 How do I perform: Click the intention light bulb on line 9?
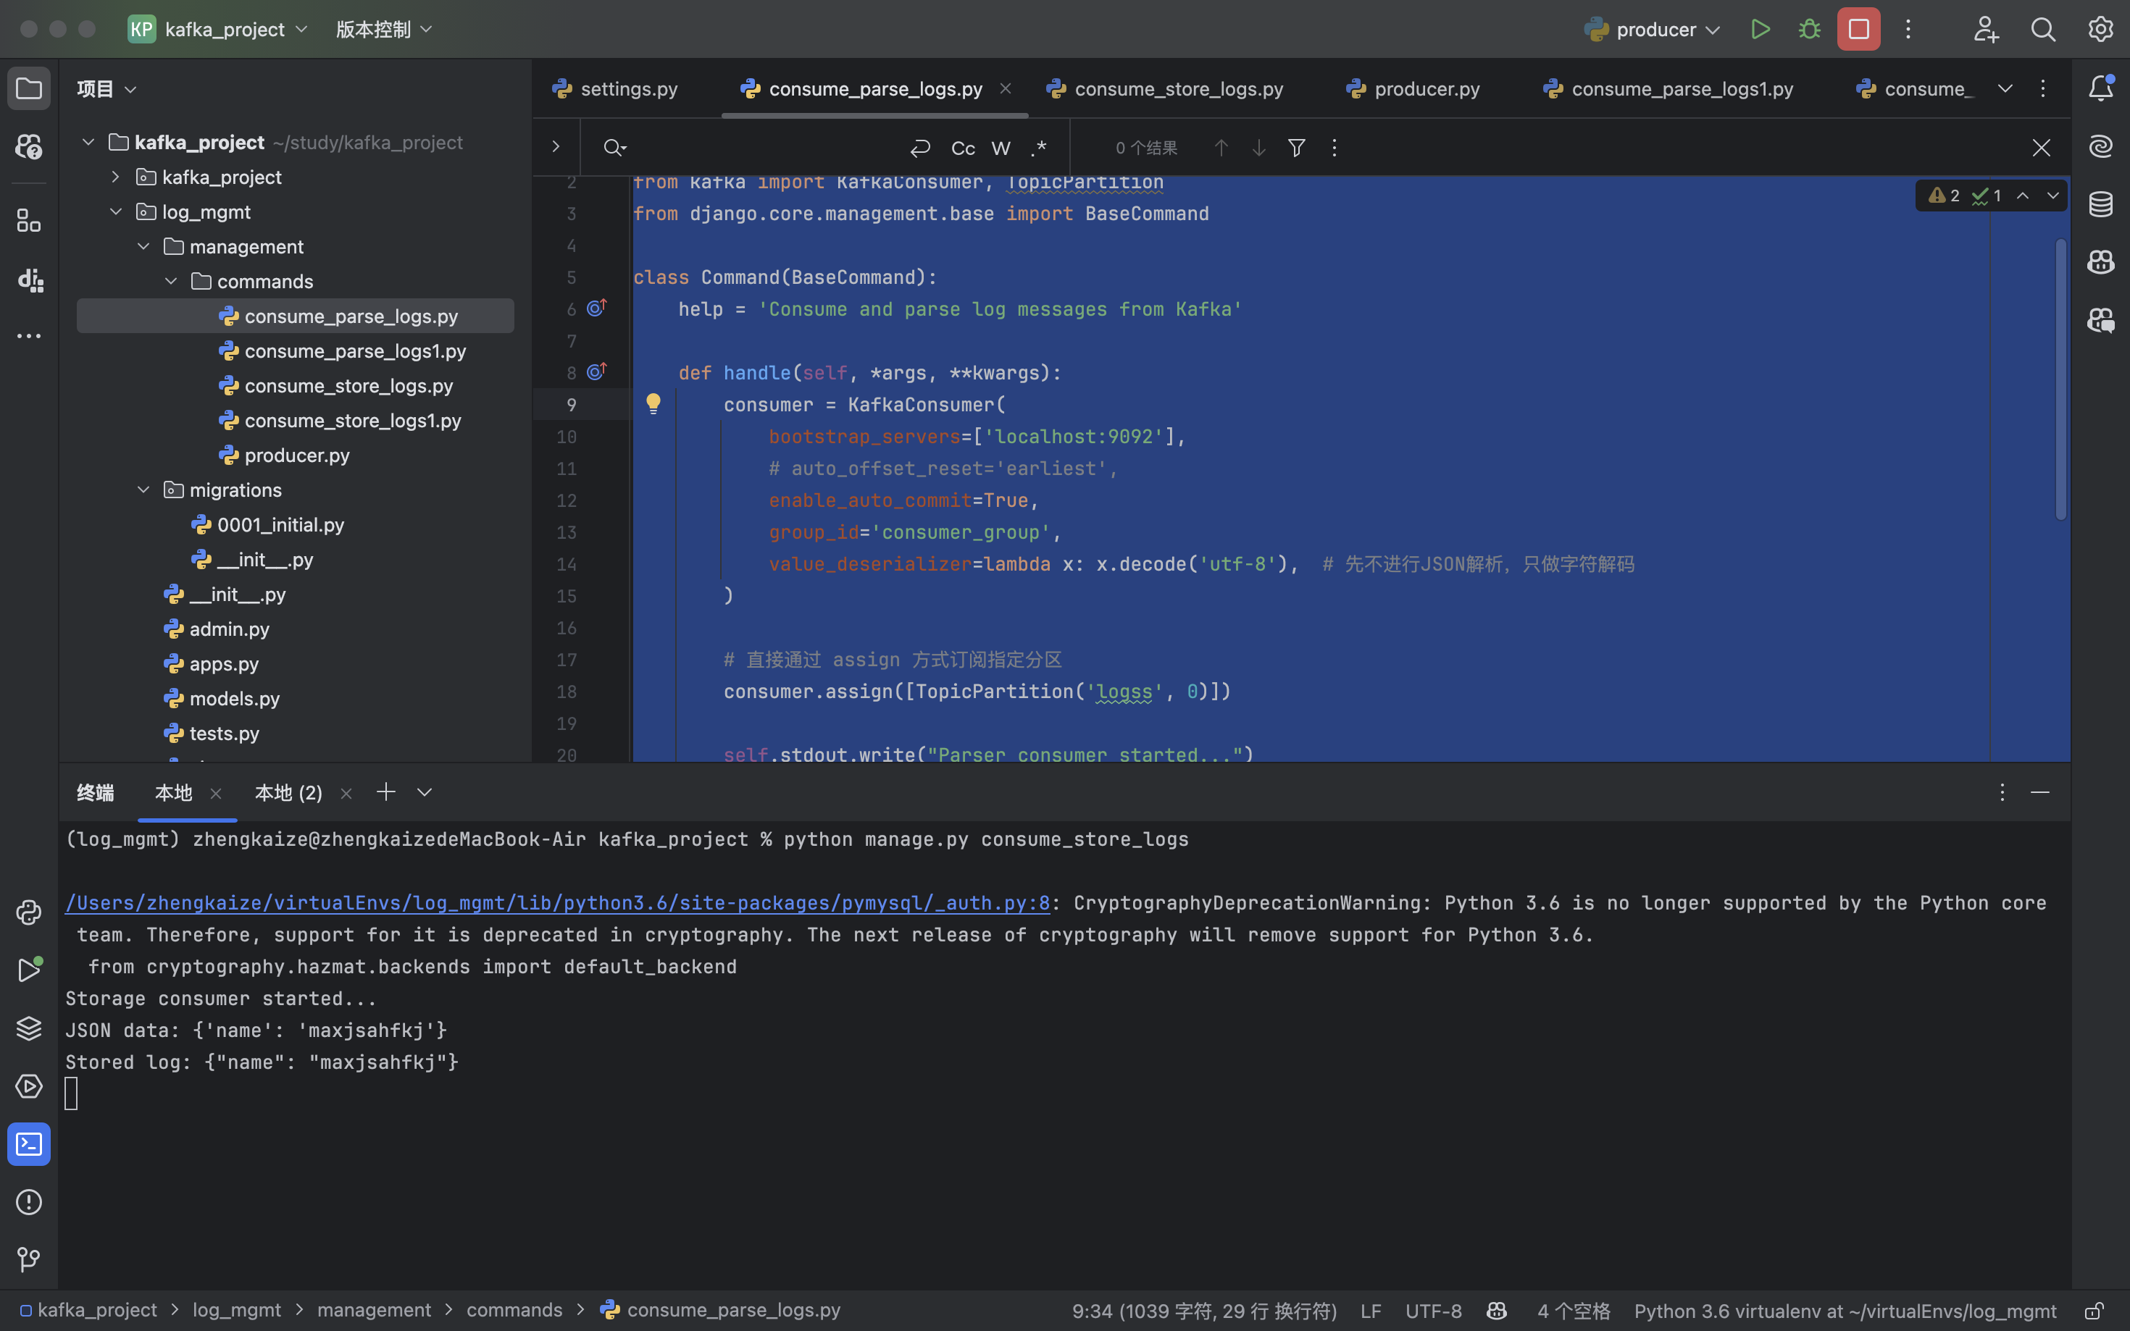(x=653, y=404)
